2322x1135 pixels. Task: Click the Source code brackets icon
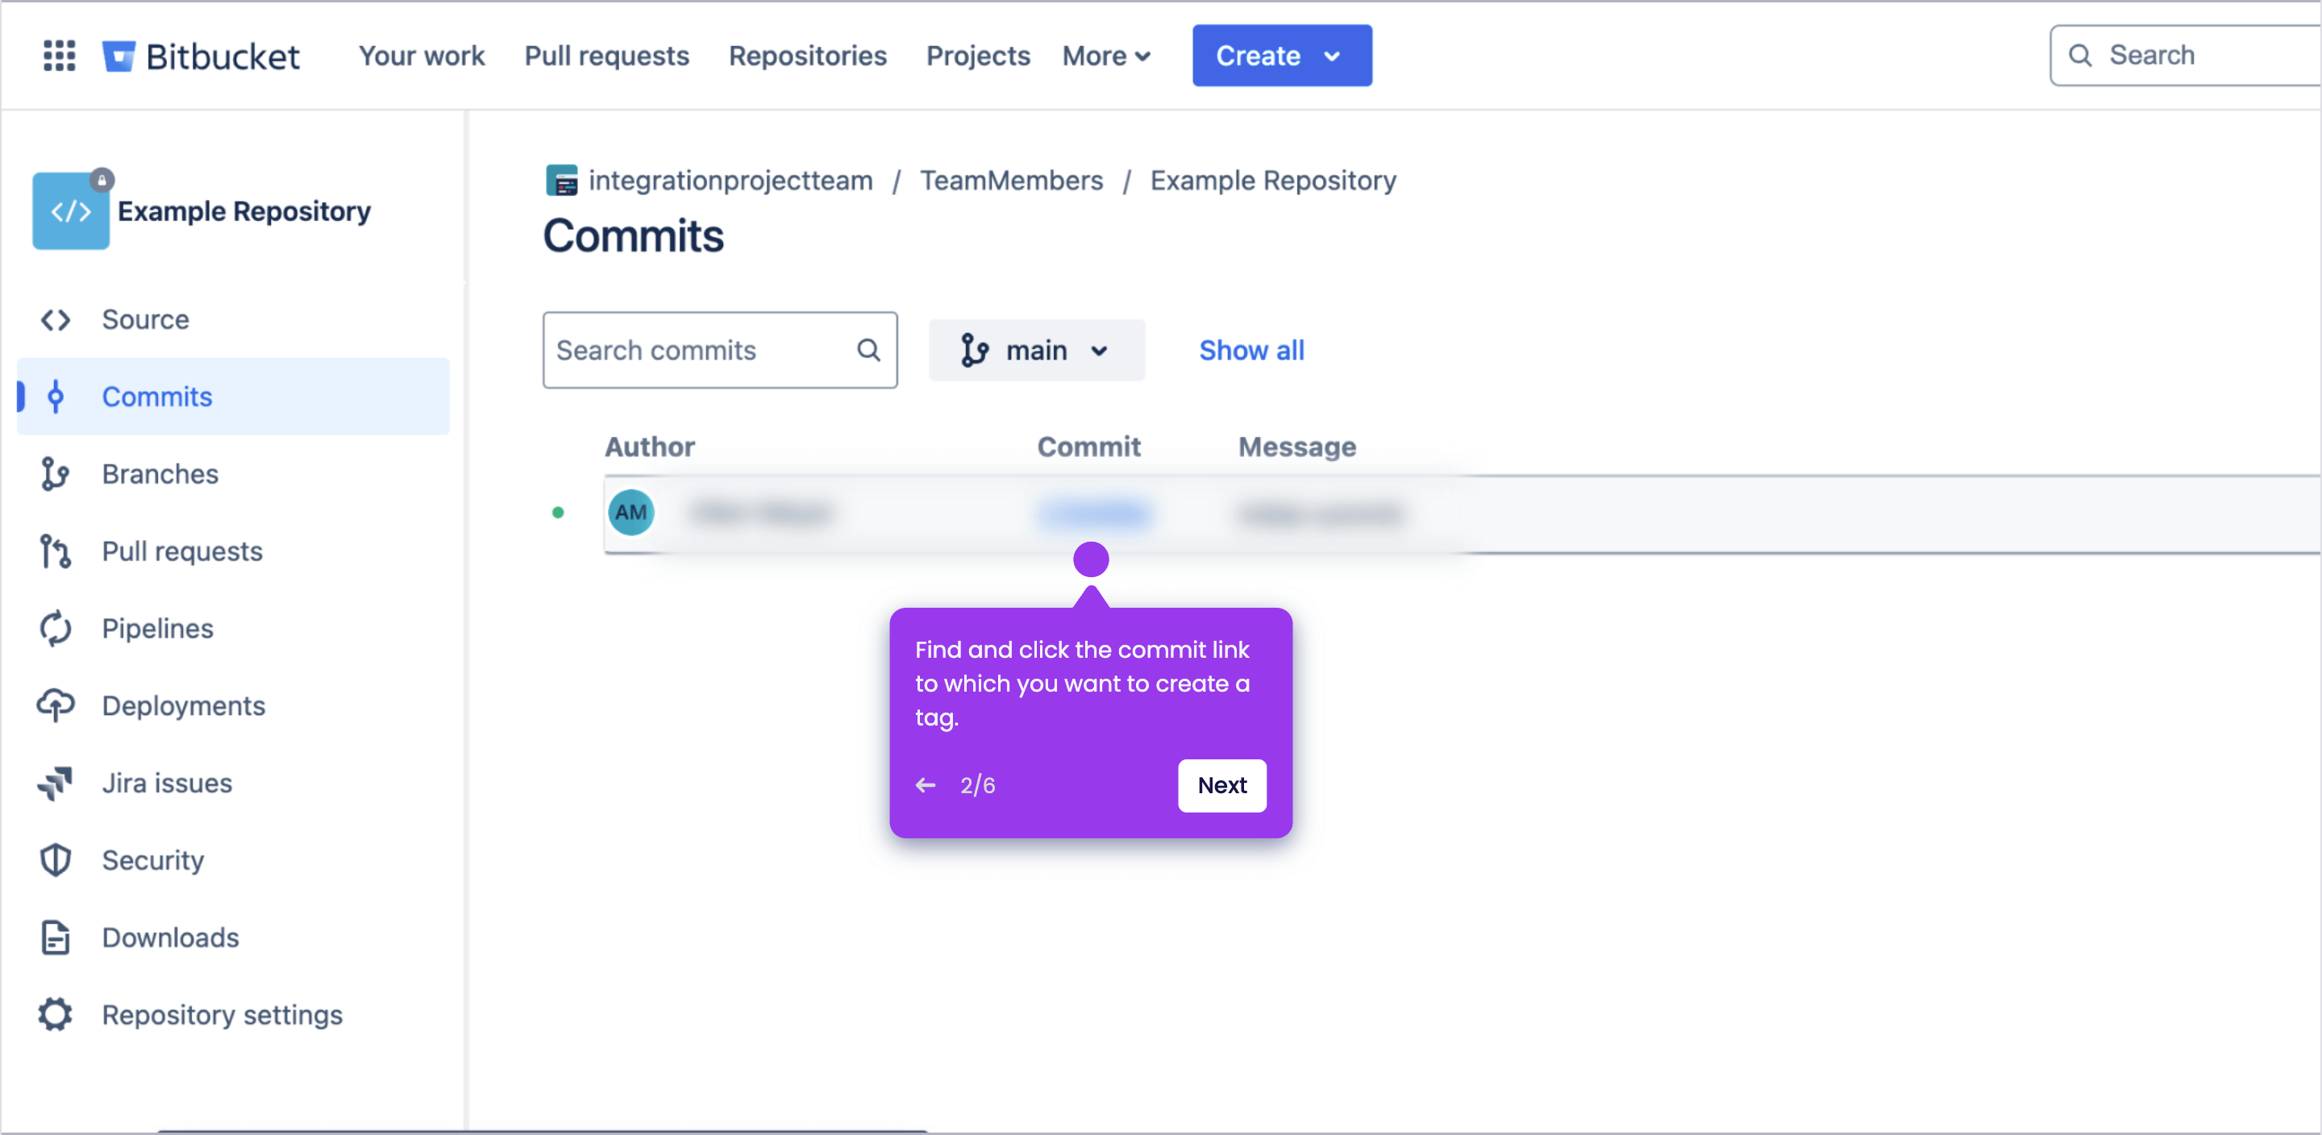[55, 320]
